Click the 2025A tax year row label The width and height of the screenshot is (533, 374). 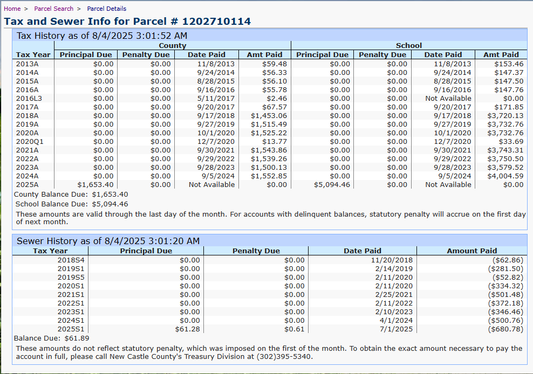point(28,184)
